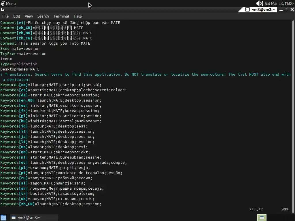Click the Keywords[ru] line
This screenshot has height=221, width=295.
[46, 178]
